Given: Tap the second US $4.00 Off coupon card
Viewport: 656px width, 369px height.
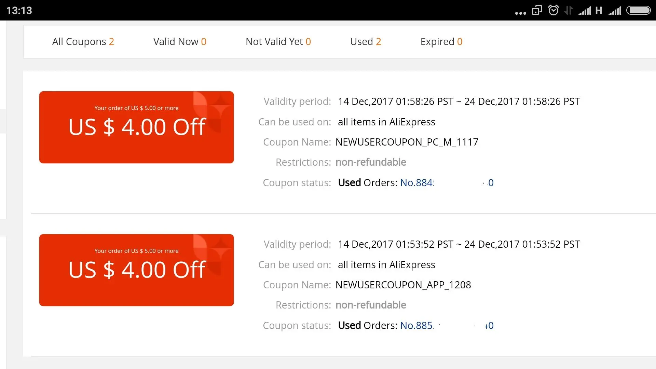Looking at the screenshot, I should point(136,270).
